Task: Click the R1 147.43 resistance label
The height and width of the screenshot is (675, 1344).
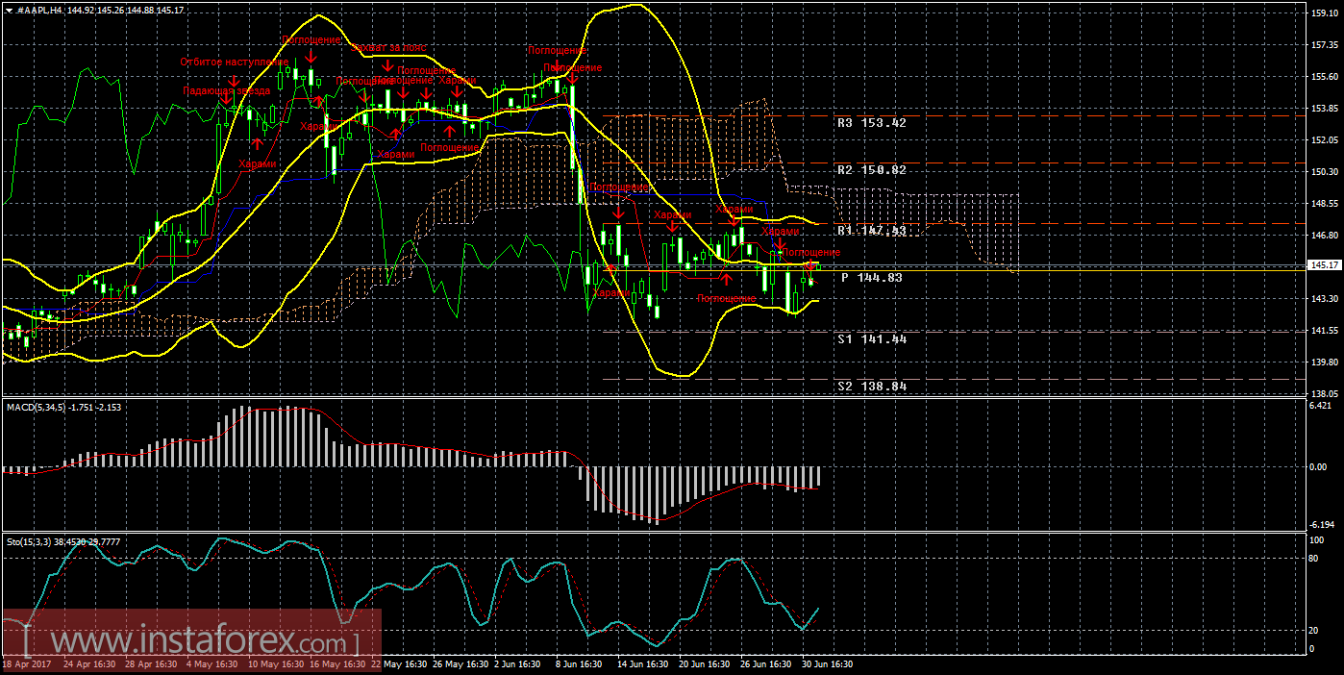Action: [871, 231]
